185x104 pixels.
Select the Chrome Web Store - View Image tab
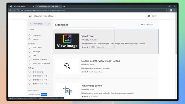(x=49, y=6)
